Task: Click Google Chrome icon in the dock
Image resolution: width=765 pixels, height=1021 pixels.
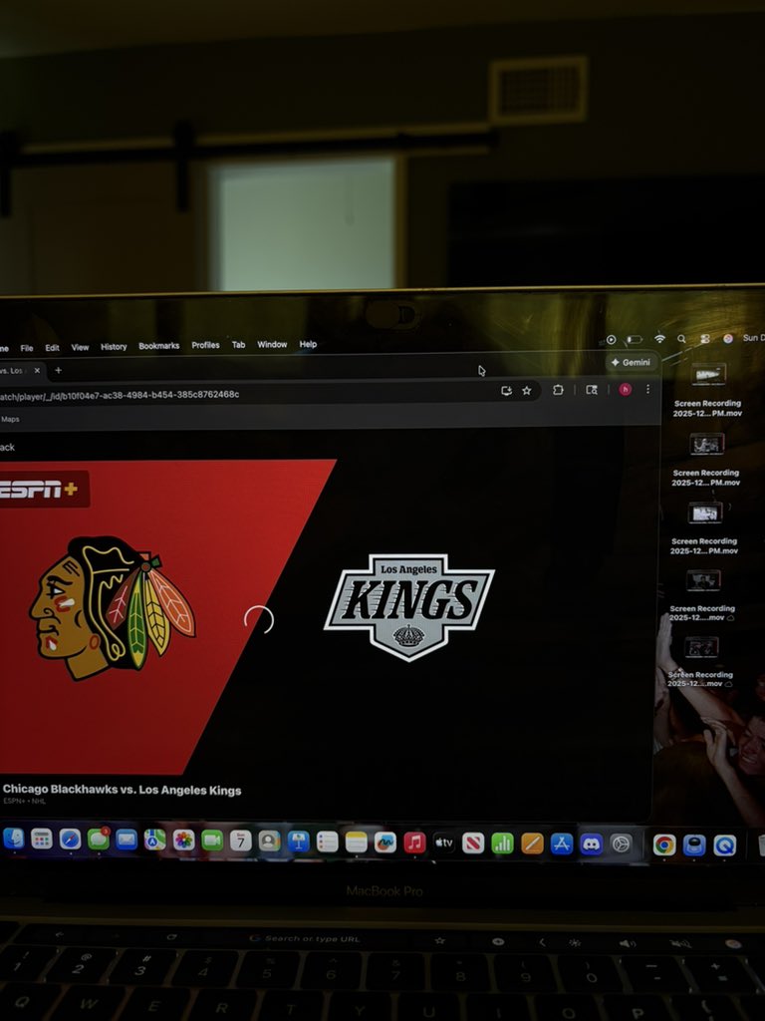Action: (x=664, y=845)
